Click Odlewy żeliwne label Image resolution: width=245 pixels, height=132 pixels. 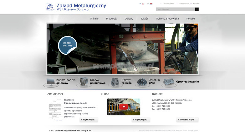tap(126, 82)
